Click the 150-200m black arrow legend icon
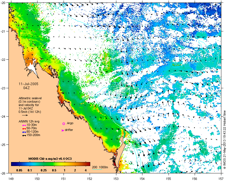 24,135
